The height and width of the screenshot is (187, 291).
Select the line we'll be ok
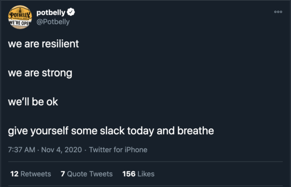click(33, 102)
